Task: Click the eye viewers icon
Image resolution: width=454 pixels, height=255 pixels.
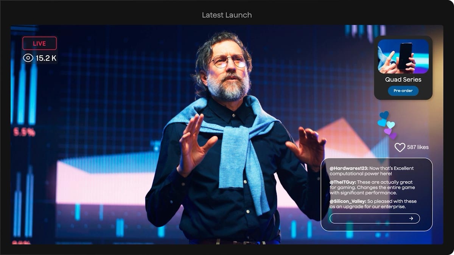Action: pyautogui.click(x=28, y=58)
